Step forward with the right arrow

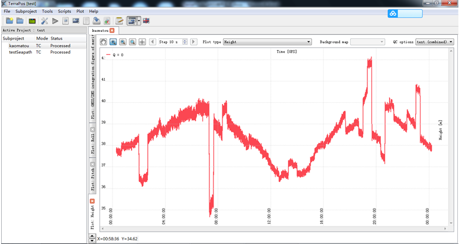pos(194,42)
